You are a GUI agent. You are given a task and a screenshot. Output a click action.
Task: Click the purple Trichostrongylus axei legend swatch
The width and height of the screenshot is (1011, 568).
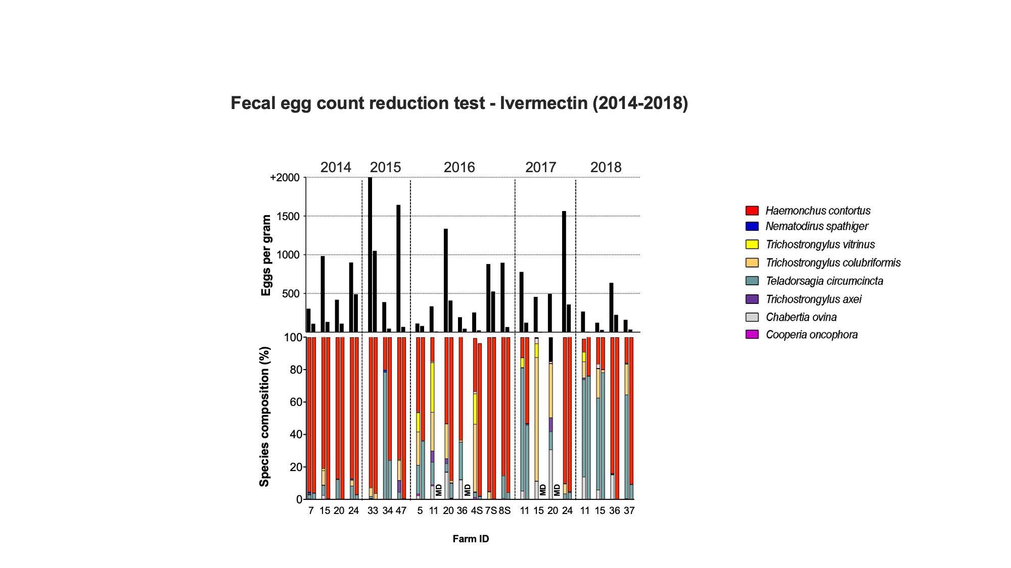752,299
